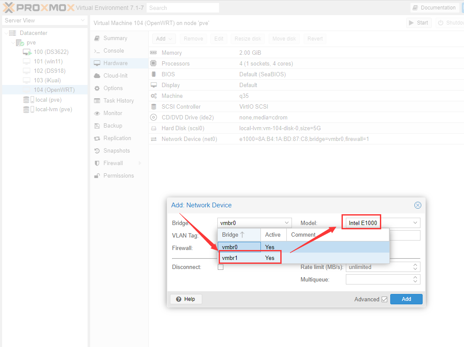The width and height of the screenshot is (464, 347).
Task: Focus the top Search field
Action: point(182,8)
